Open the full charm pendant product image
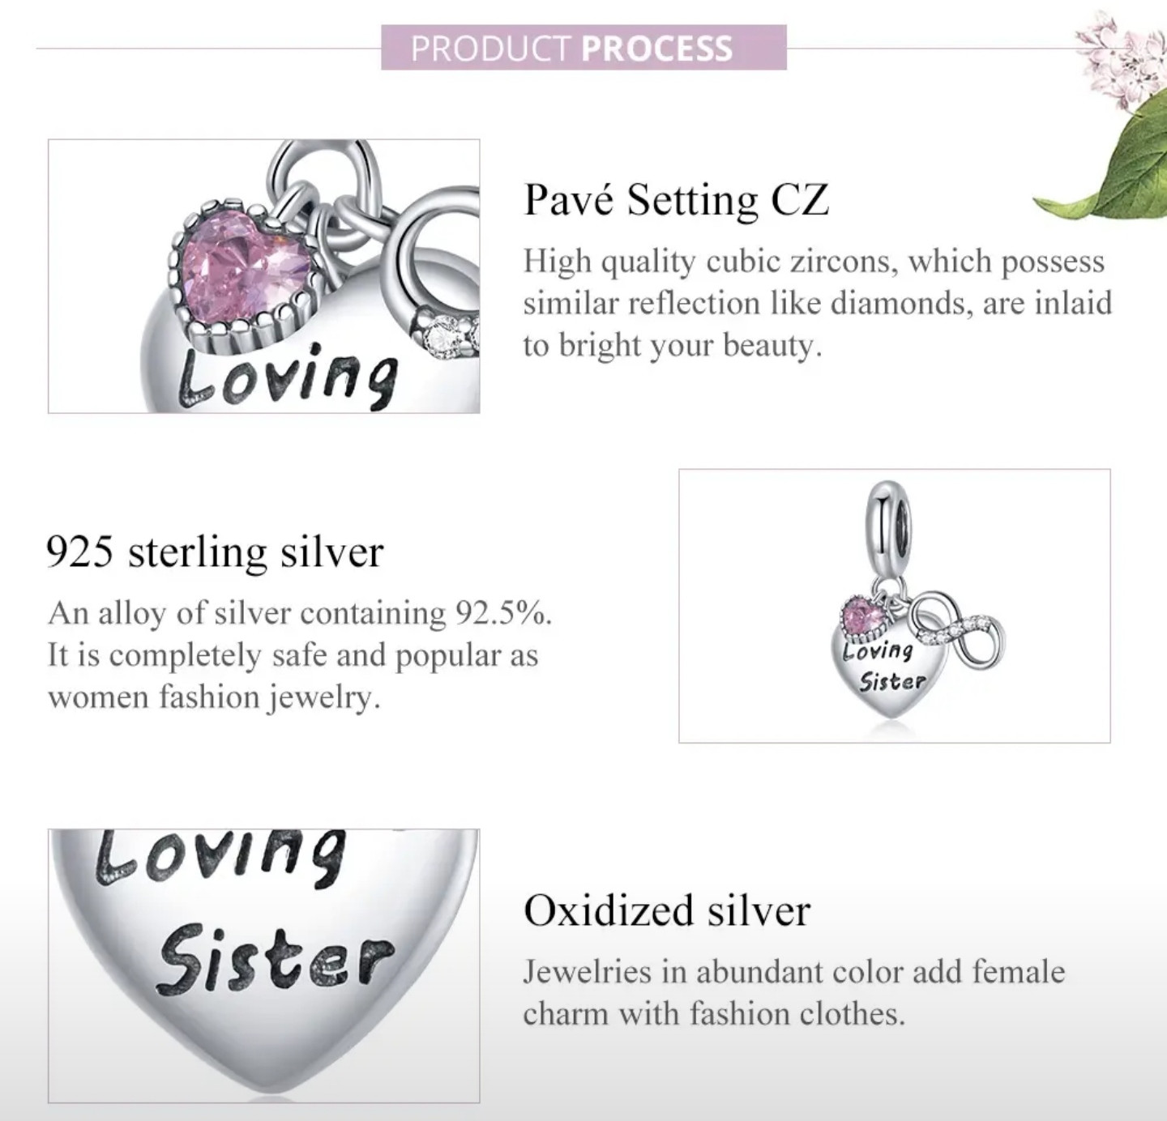This screenshot has width=1167, height=1121. tap(894, 605)
